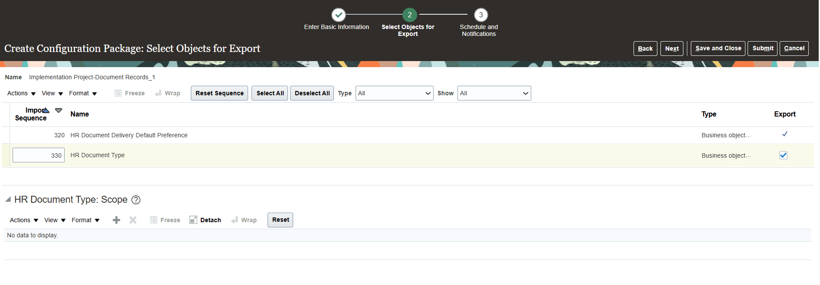
Task: Click Export checkmark for HR Document Delivery Default Preference
Action: [784, 134]
